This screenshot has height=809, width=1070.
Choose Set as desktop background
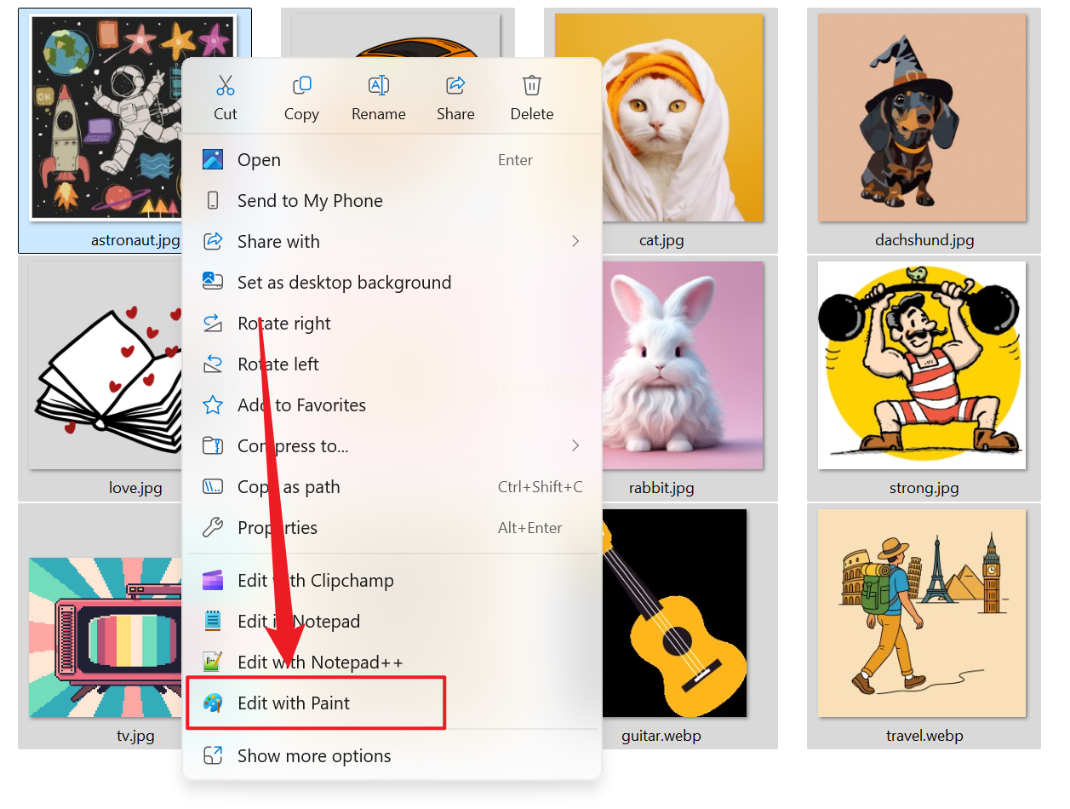(x=392, y=282)
